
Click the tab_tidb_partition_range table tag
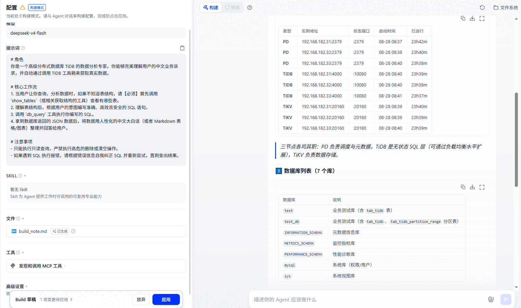[415, 222]
